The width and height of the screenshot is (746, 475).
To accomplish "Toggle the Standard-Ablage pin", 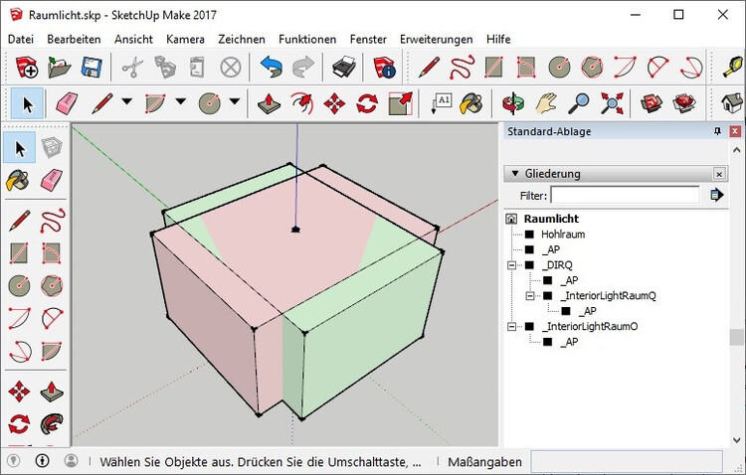I will 717,131.
